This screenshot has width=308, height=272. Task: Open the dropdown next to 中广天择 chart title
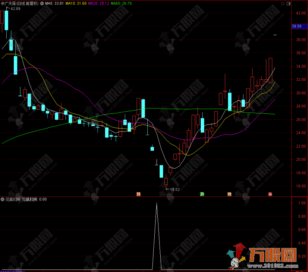pyautogui.click(x=42, y=3)
